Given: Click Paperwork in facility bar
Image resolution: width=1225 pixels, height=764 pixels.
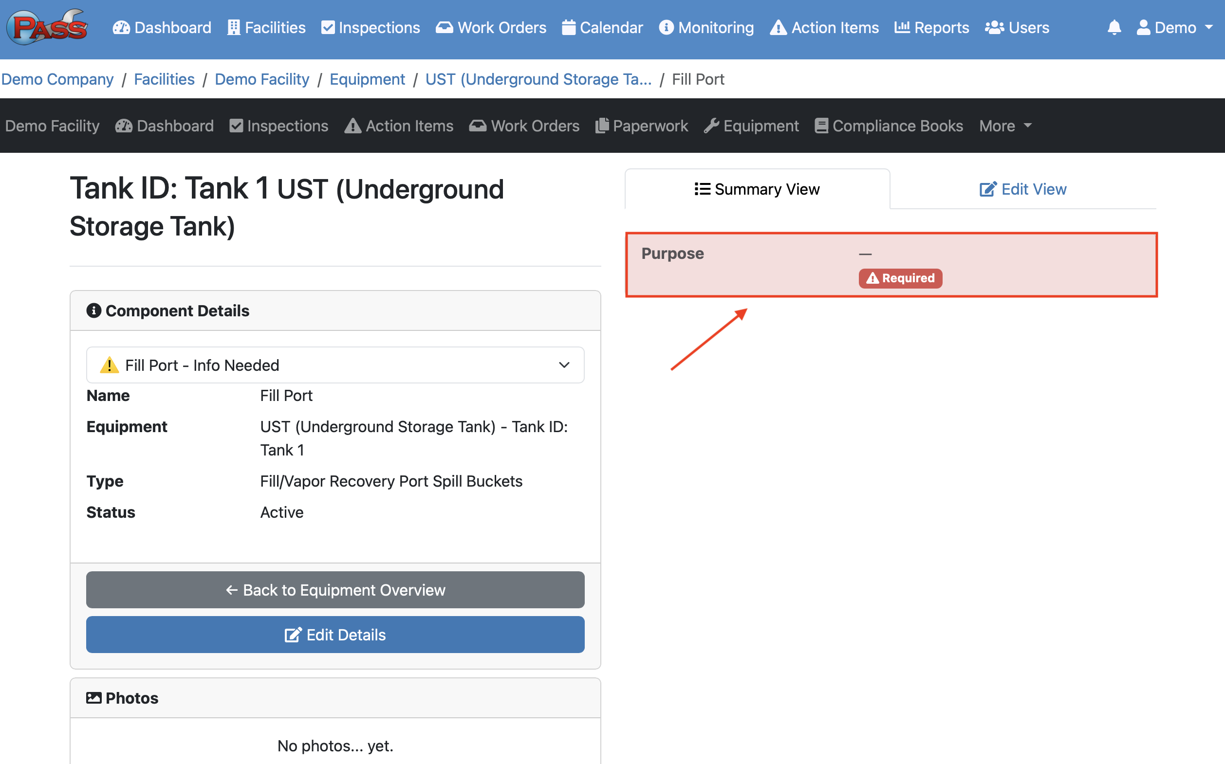Looking at the screenshot, I should tap(641, 126).
